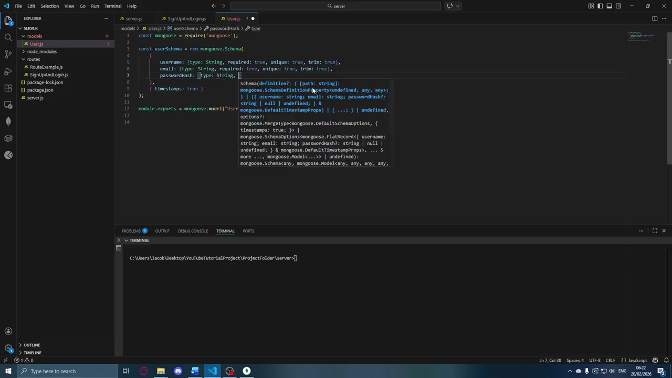672x378 pixels.
Task: Open the Copilot chat dropdown arrow
Action: tap(458, 6)
